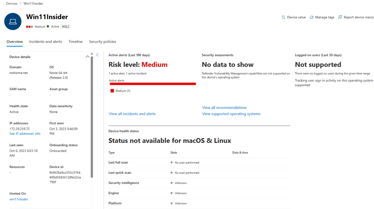Click View all incidents and alerts
This screenshot has width=374, height=209.
(x=132, y=114)
